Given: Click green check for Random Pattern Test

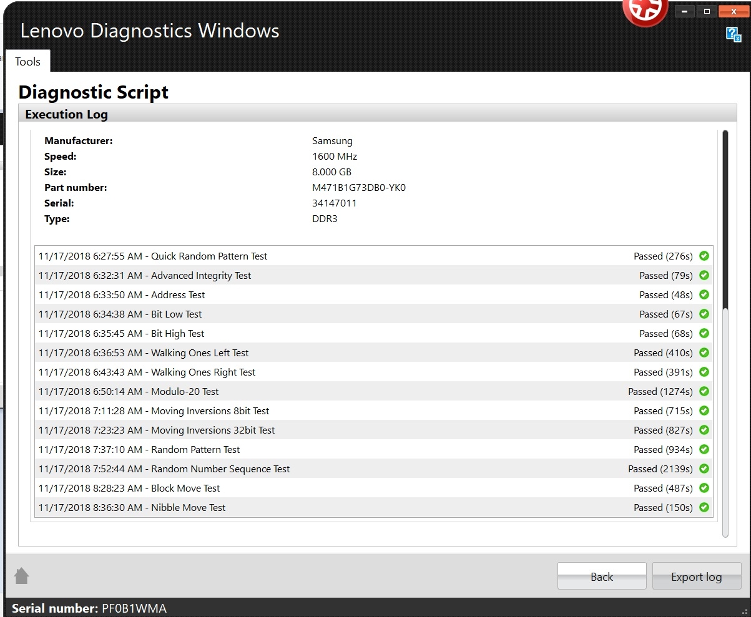Looking at the screenshot, I should click(704, 449).
